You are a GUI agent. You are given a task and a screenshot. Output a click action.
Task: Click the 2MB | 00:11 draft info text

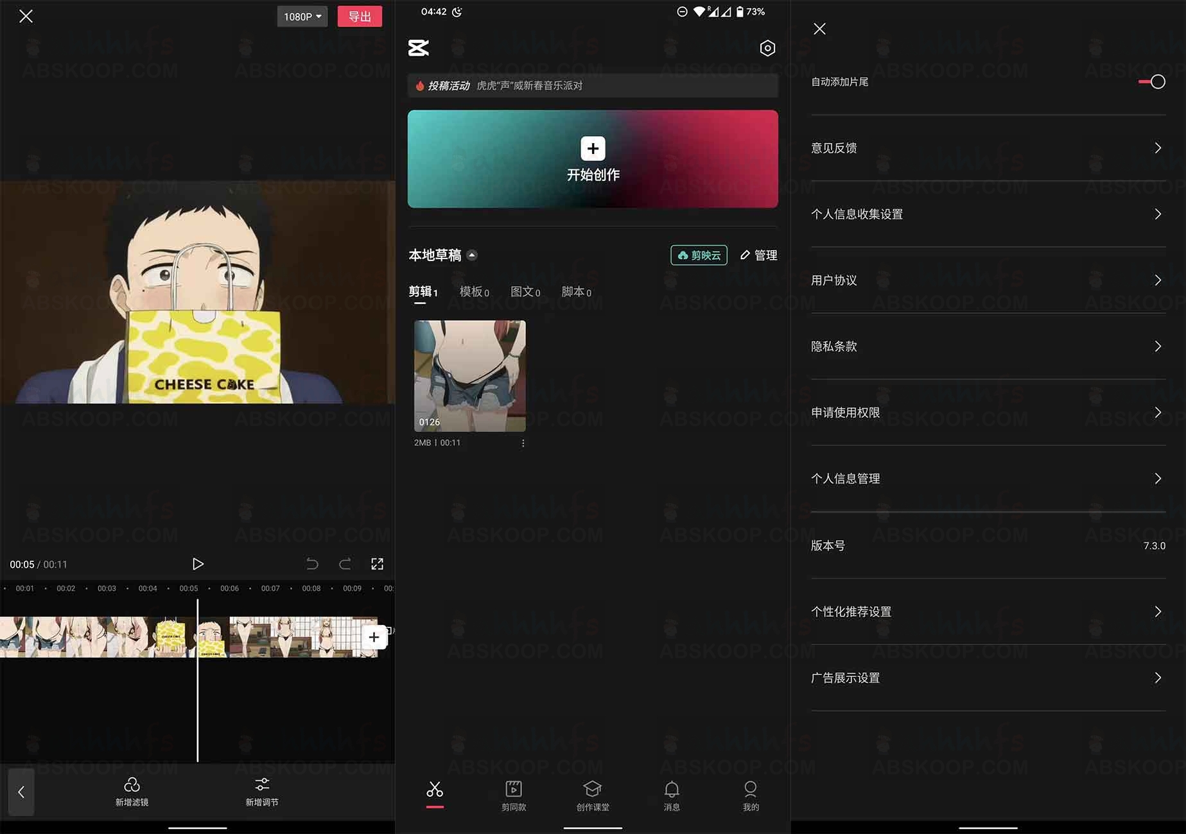click(x=437, y=443)
